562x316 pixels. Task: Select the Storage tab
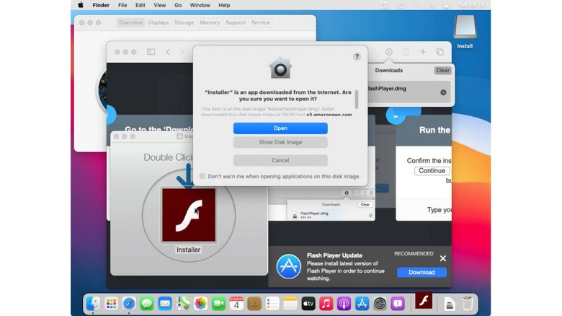184,22
